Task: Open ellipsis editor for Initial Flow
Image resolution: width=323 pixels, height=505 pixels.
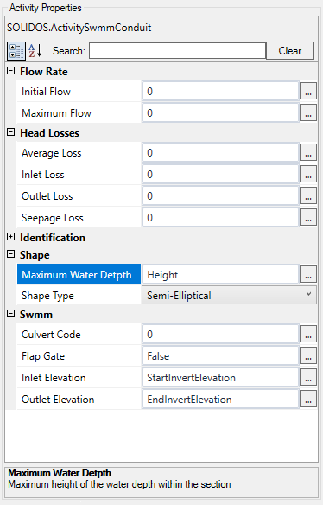Action: pos(308,92)
